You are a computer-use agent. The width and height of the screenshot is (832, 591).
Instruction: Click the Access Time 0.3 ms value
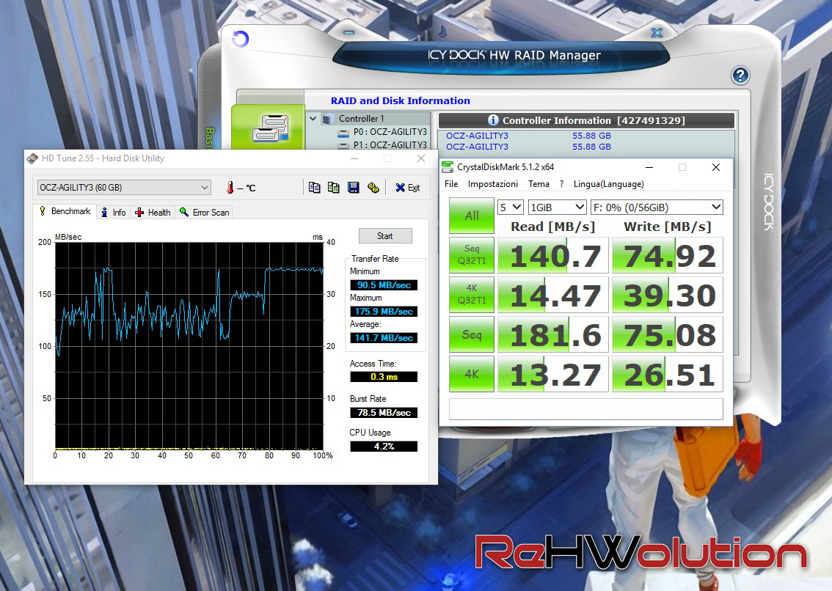(384, 377)
